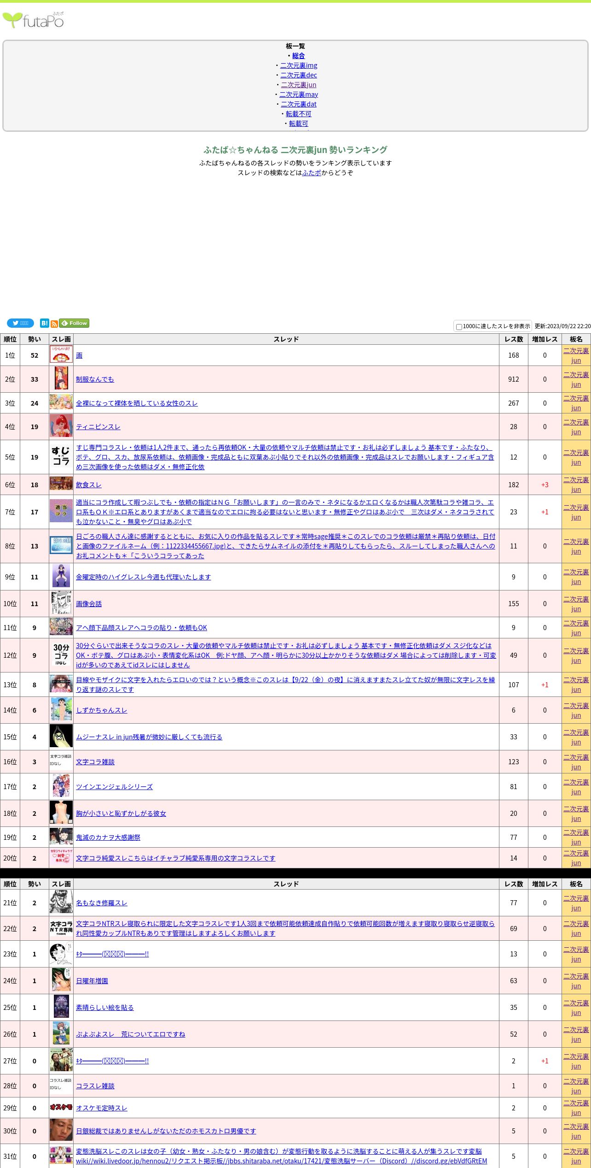The image size is (591, 1168).
Task: Open the オスケモ定時スレ thread
Action: (101, 1108)
